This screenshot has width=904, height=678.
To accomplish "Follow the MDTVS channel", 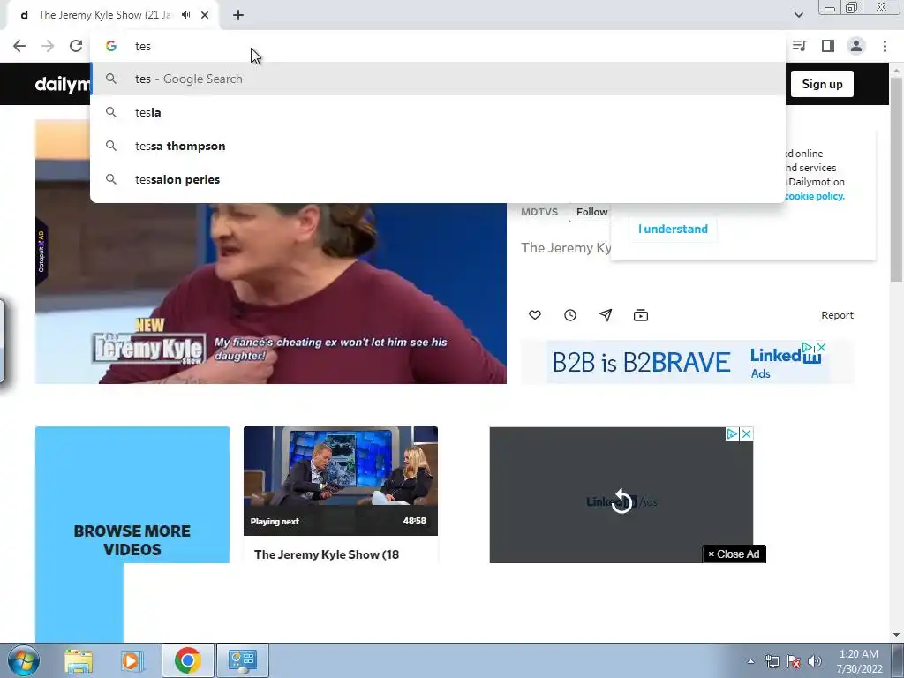I will [x=591, y=212].
